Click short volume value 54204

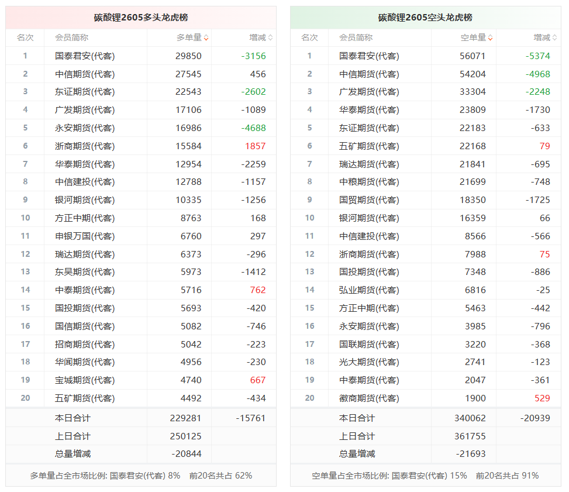[x=473, y=74]
